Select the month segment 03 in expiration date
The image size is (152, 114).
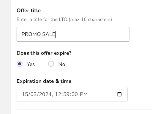pyautogui.click(x=33, y=94)
